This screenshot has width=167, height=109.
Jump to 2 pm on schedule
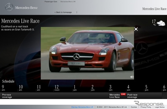[93, 88]
